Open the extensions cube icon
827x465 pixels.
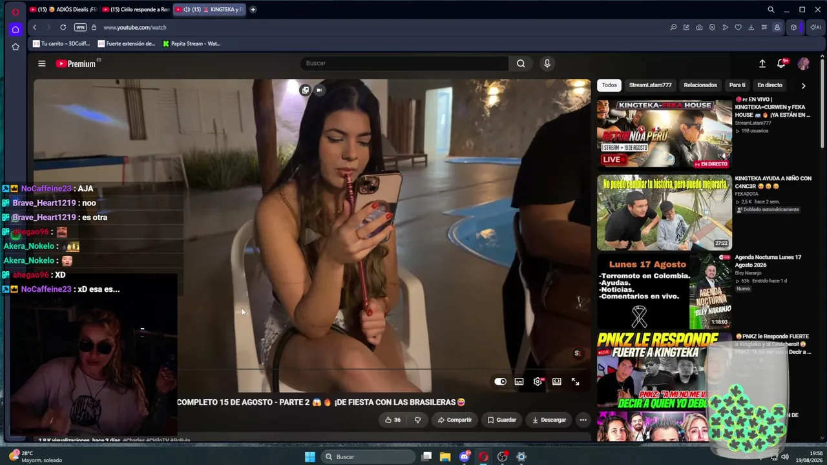[793, 27]
